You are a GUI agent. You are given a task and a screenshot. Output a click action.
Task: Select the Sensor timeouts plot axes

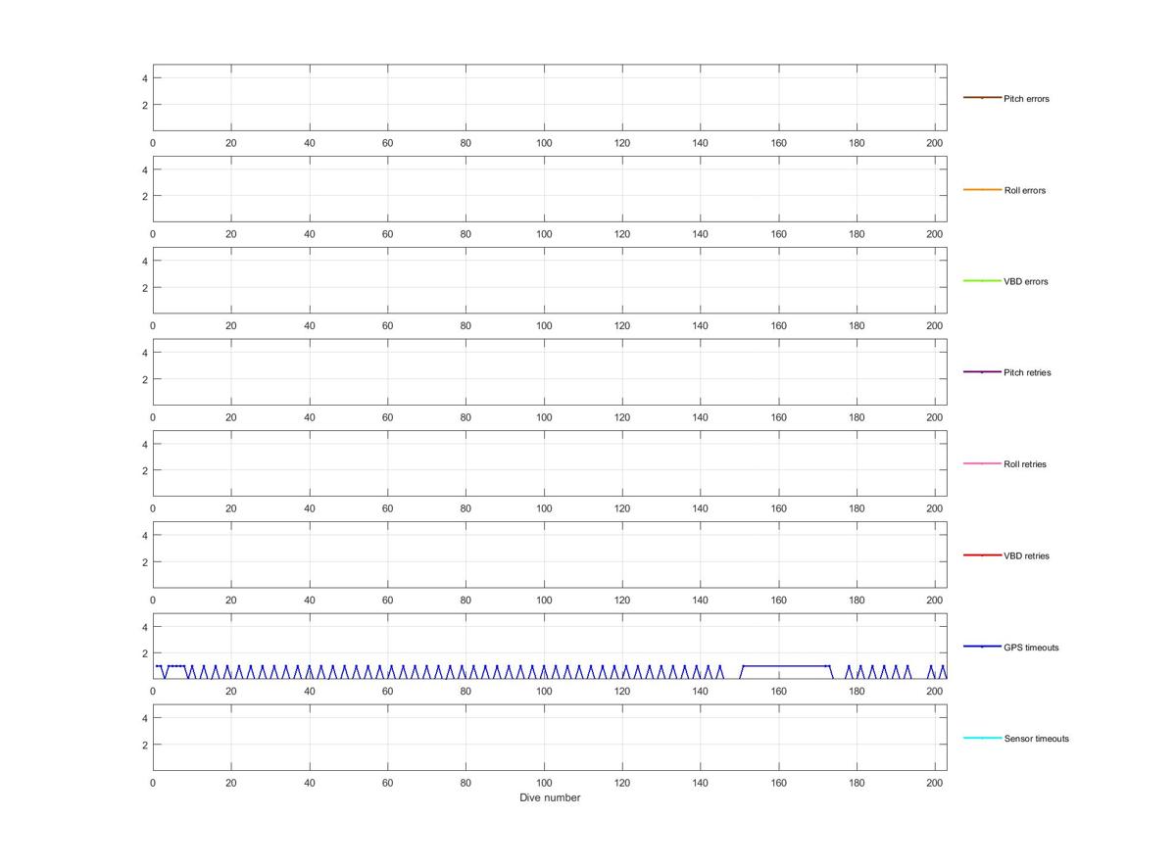(x=550, y=738)
